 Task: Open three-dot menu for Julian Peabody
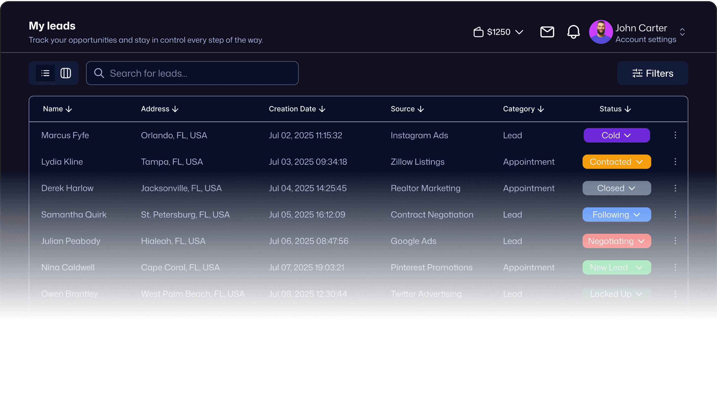coord(675,241)
